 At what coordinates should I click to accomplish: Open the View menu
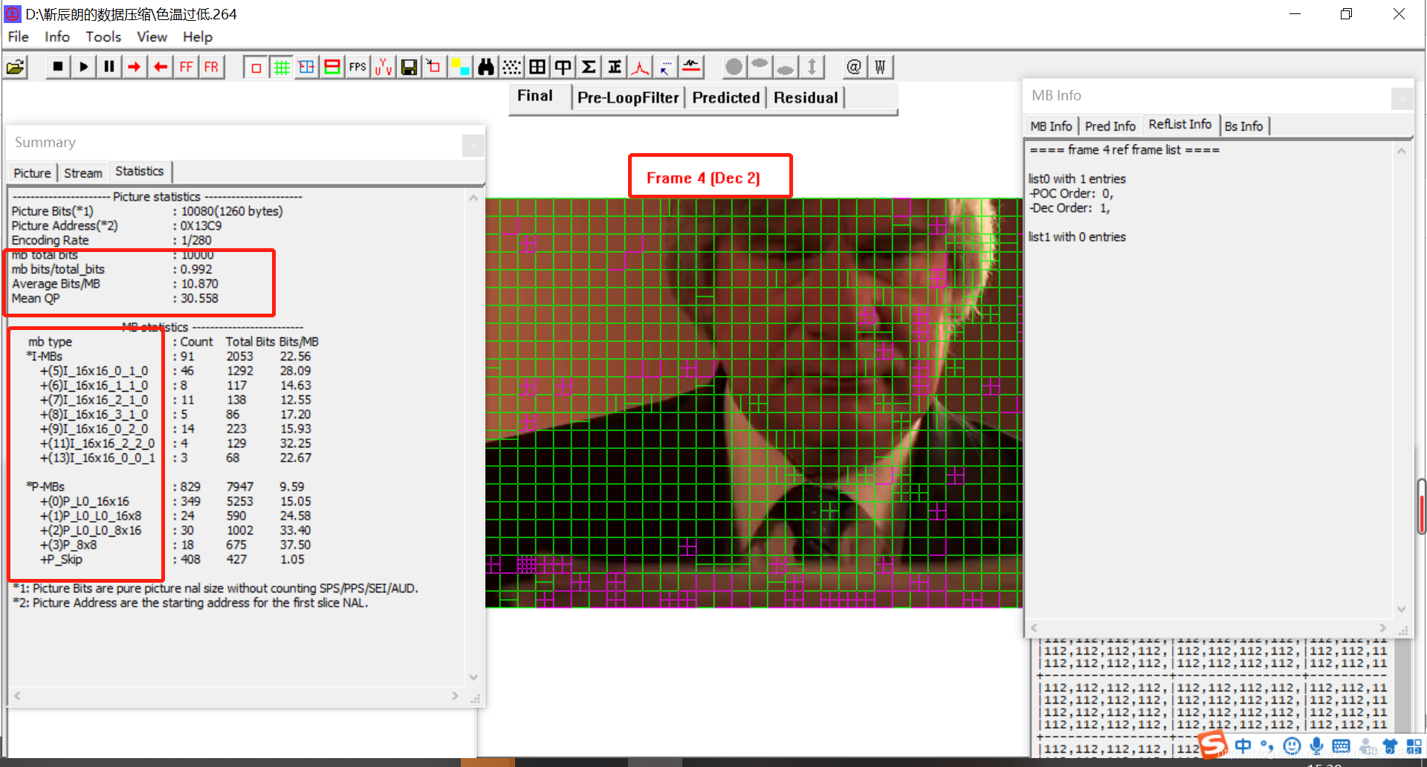click(152, 36)
